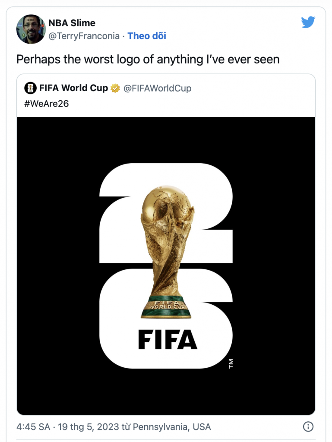Click the Twitter bird logo
Viewport: 332px width, 442px height.
[x=308, y=22]
